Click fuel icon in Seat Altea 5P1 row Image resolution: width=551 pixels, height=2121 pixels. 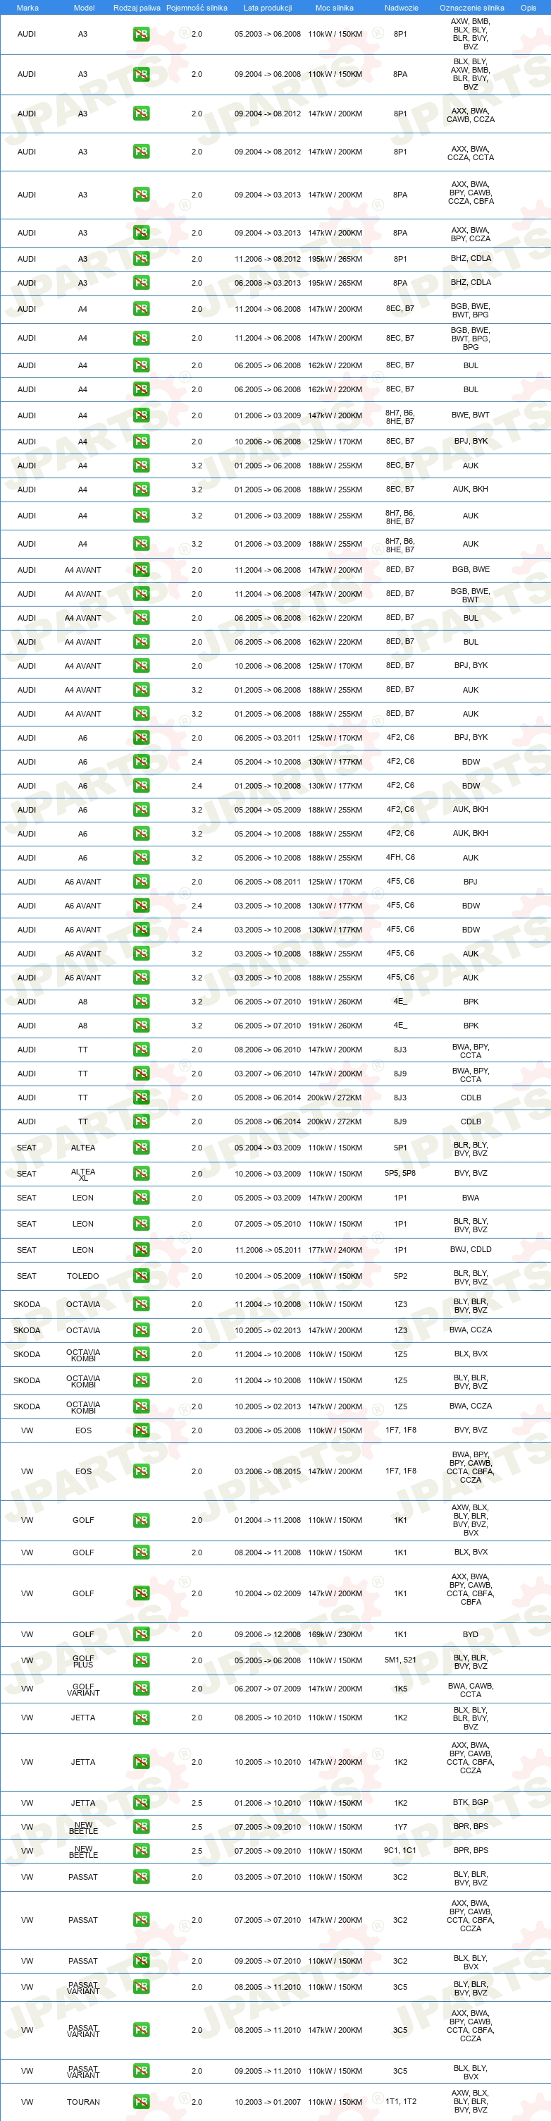click(x=142, y=1148)
